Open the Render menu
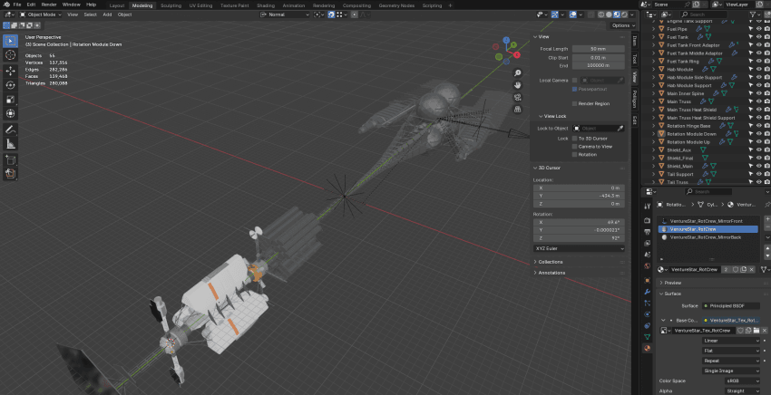 coord(49,5)
